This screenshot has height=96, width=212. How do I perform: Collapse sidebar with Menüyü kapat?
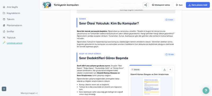point(29,93)
